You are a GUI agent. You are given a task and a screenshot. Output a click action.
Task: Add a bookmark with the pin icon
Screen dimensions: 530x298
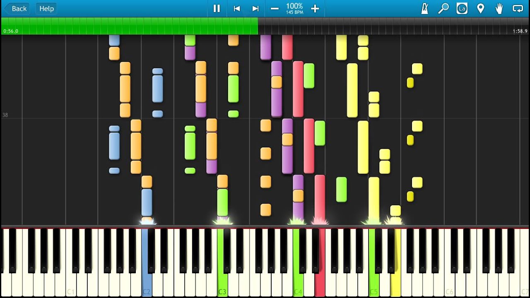481,8
